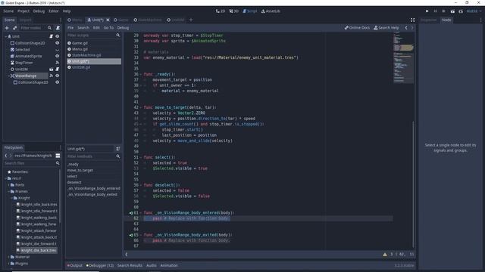Go to previous edited document arrow
This screenshot has width=485, height=272.
406,28
